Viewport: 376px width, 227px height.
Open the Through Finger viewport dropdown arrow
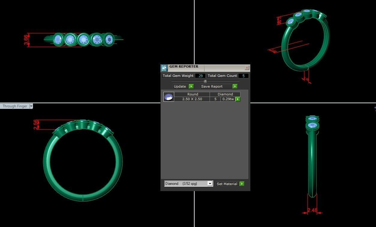point(31,106)
